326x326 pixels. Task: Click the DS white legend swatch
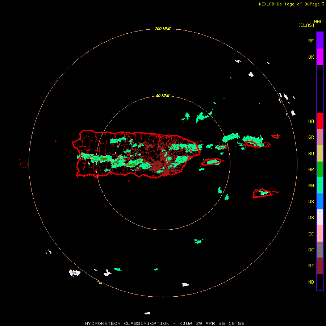tap(320, 217)
